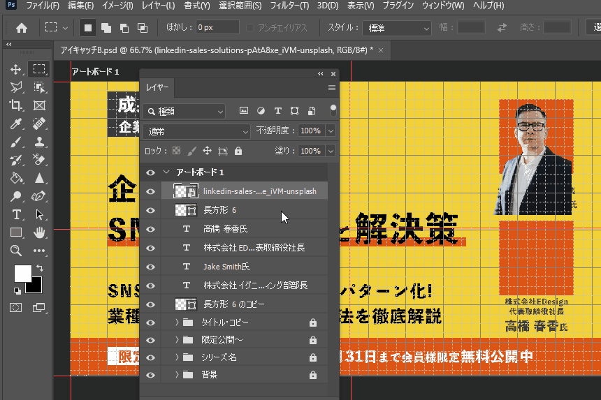Select the Eyedropper tool

[15, 124]
